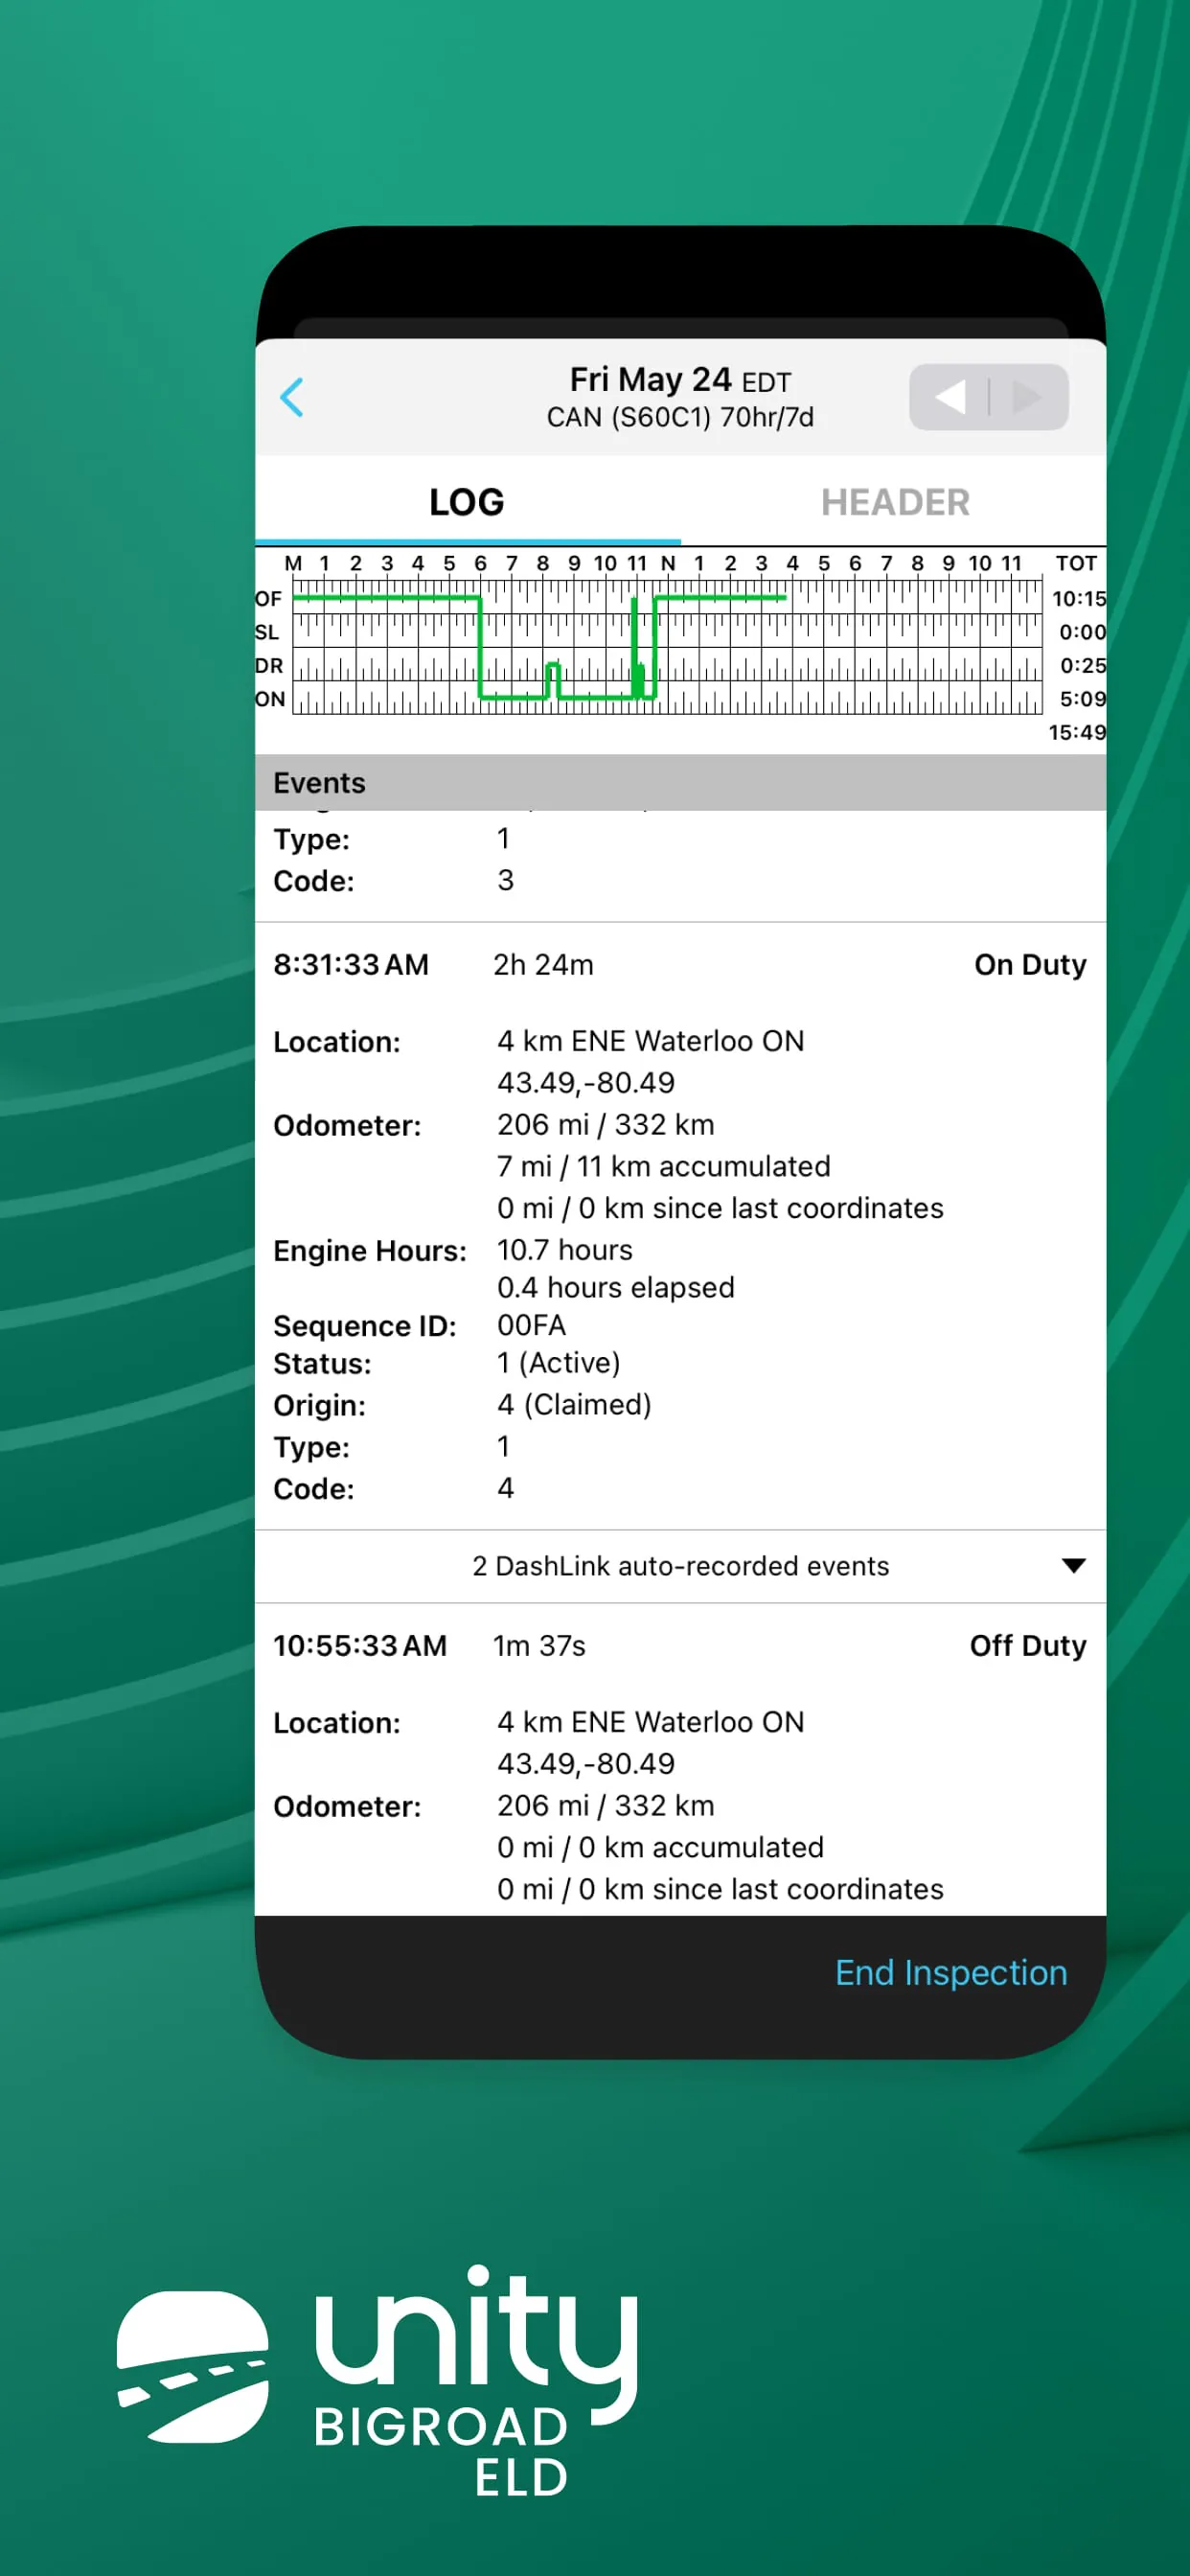This screenshot has width=1190, height=2576.
Task: Switch to the LOG tab
Action: 466,502
